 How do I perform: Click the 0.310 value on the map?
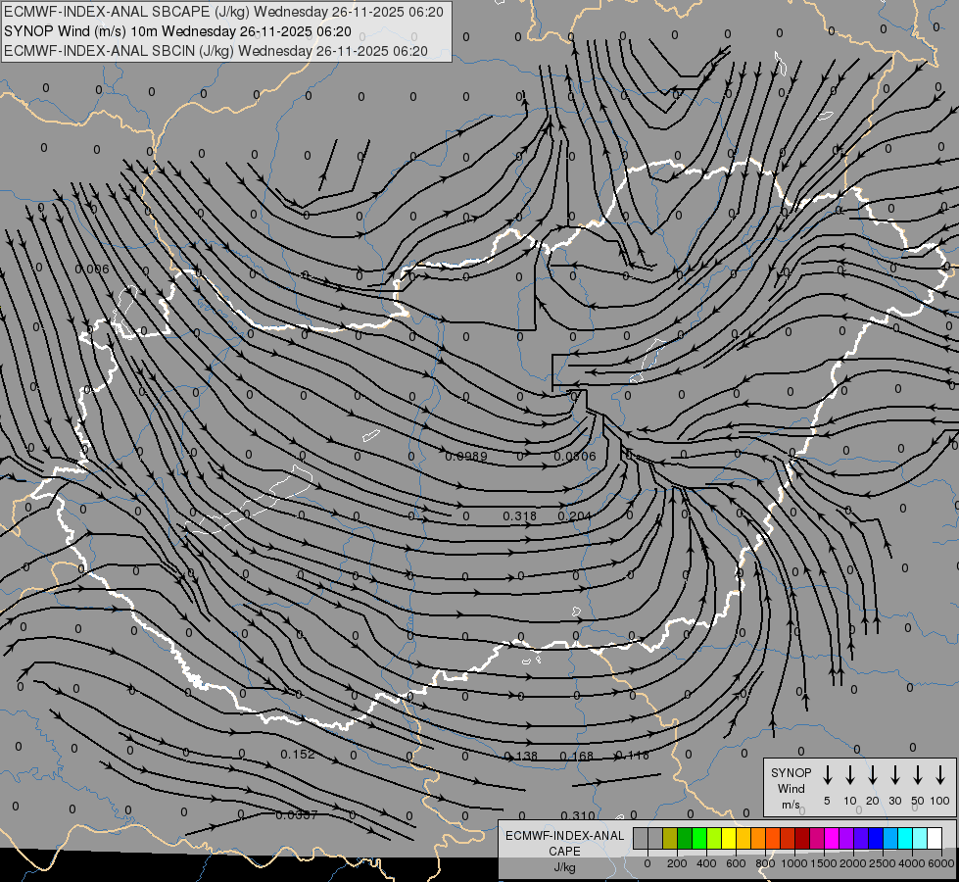578,815
